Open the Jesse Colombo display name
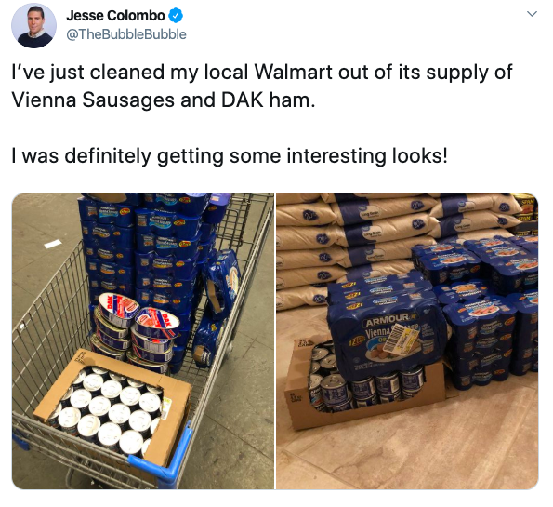553x507 pixels. [x=115, y=16]
